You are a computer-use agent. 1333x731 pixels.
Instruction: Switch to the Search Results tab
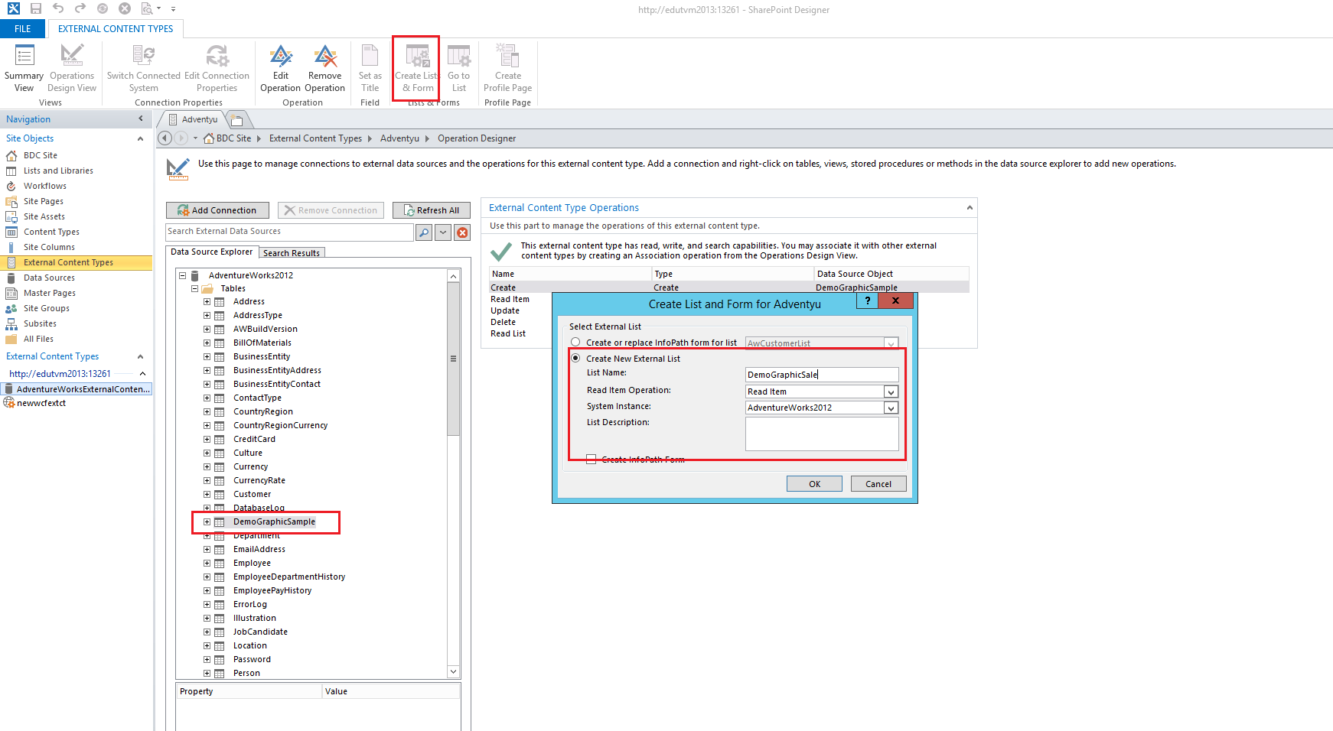pos(292,252)
